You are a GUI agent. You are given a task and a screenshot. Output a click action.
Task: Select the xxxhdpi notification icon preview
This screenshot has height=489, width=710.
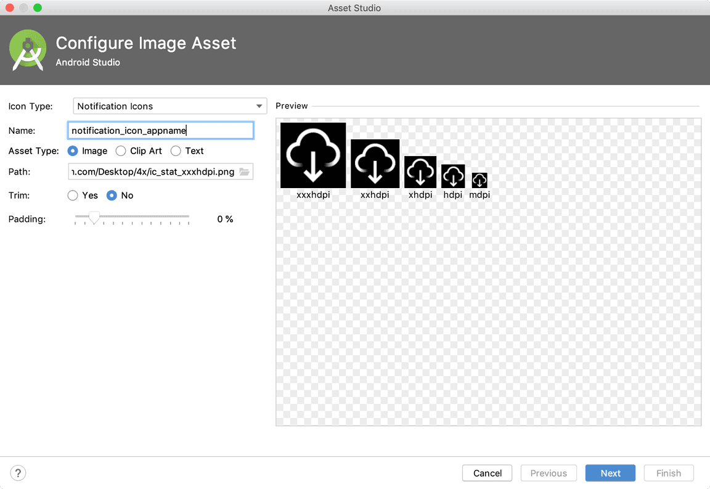click(x=313, y=155)
